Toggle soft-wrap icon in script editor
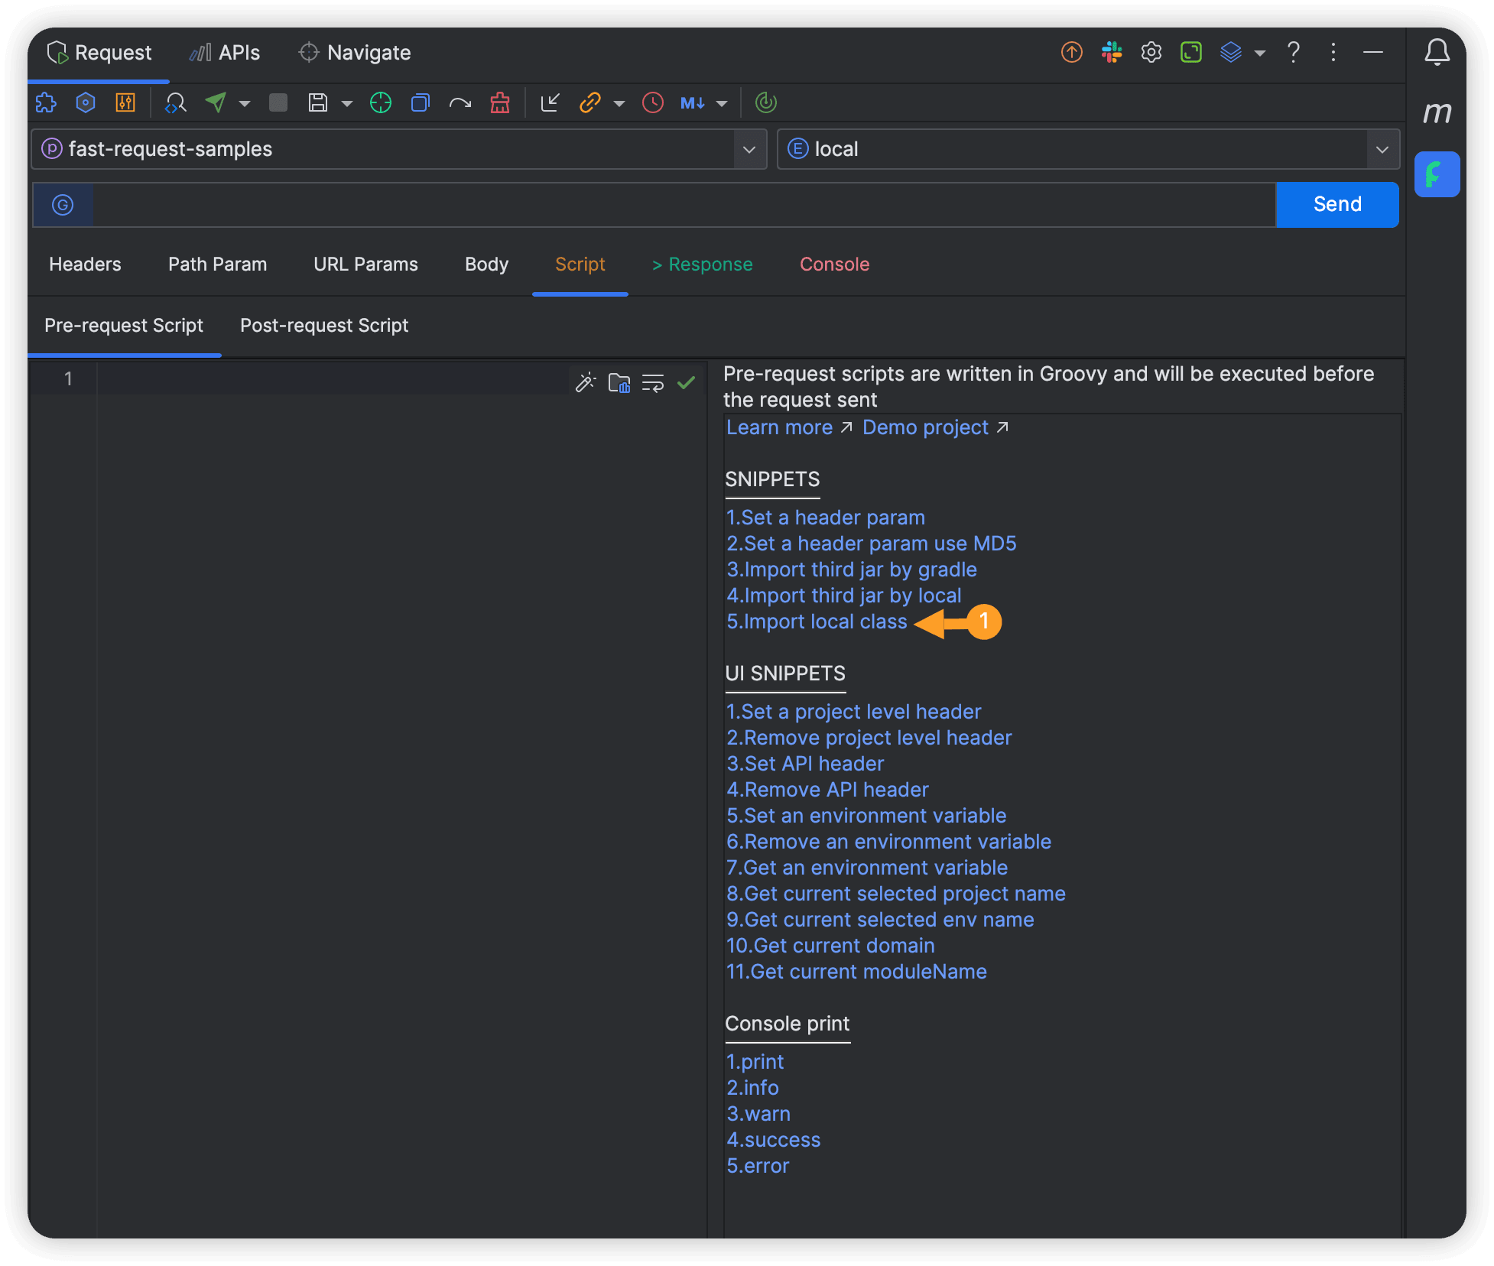 (x=652, y=382)
